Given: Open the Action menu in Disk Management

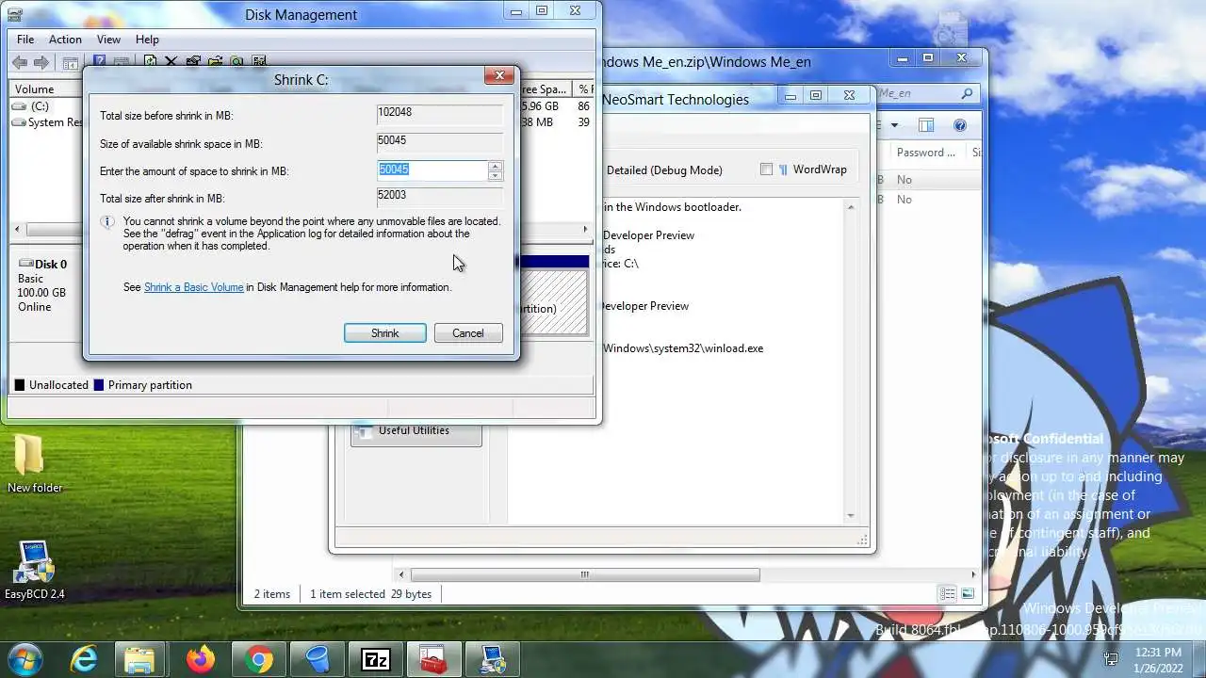Looking at the screenshot, I should (65, 40).
